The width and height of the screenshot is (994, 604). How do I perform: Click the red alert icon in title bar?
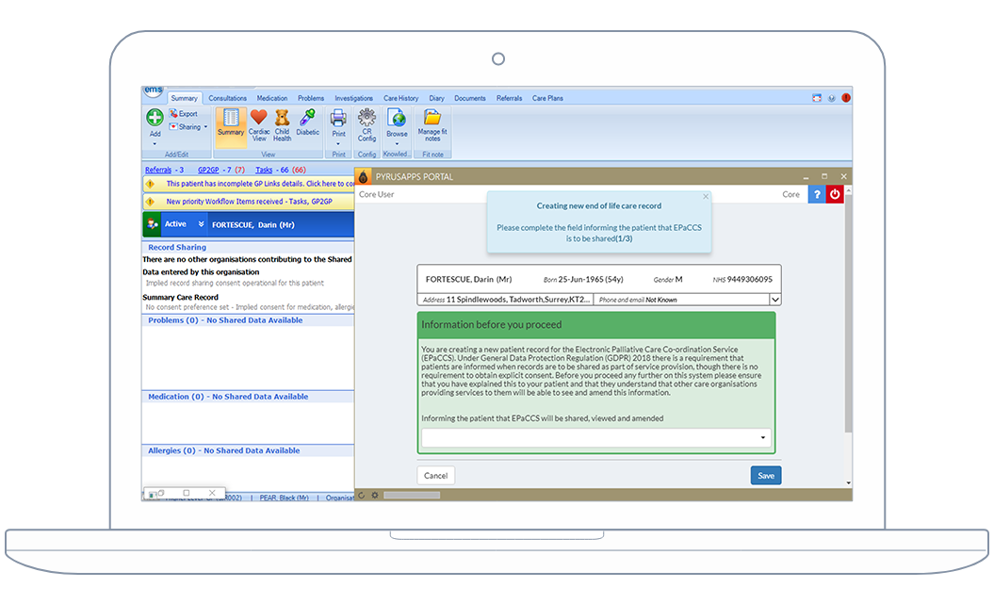(846, 98)
